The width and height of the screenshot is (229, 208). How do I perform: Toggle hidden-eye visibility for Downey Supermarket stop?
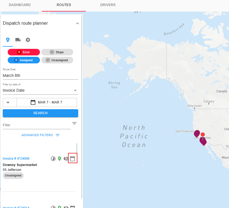tap(66, 159)
